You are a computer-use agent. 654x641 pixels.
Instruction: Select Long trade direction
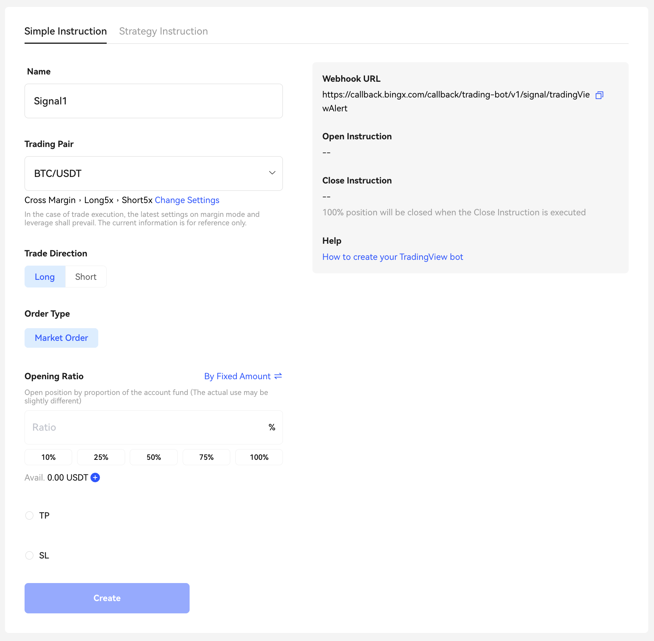point(45,277)
